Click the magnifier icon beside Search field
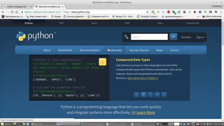Viewport: 224px width, 126px height. 126,37
